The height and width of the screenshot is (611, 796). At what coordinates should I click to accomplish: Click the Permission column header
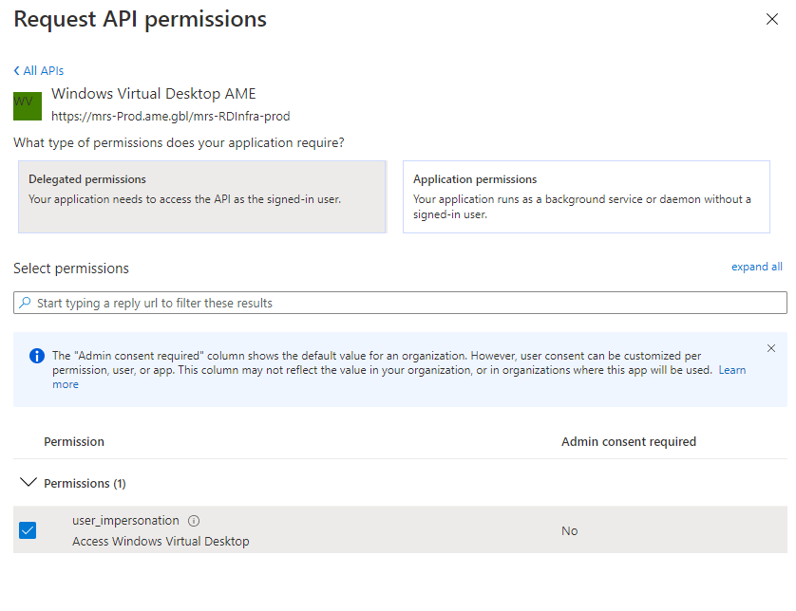(x=74, y=442)
